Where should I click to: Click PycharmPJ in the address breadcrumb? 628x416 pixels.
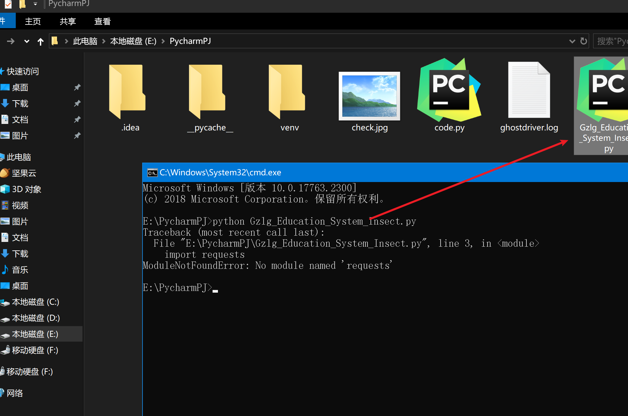(x=190, y=41)
